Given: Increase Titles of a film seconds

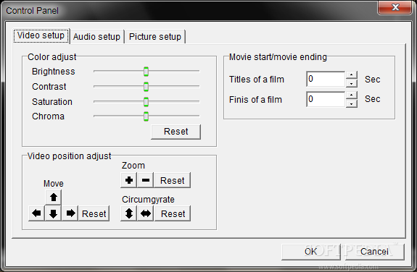Looking at the screenshot, I should [352, 75].
